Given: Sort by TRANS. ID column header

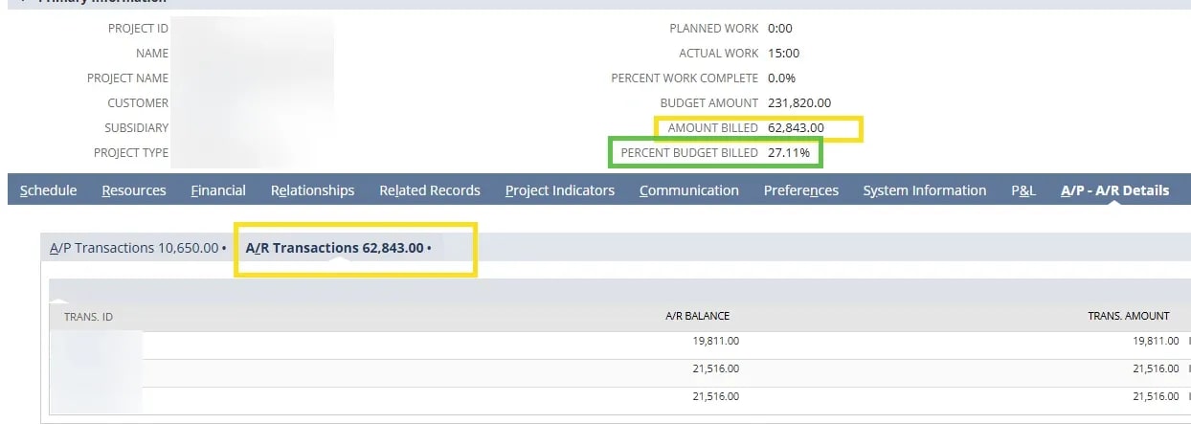Looking at the screenshot, I should click(88, 316).
